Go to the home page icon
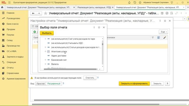 tap(2, 7)
